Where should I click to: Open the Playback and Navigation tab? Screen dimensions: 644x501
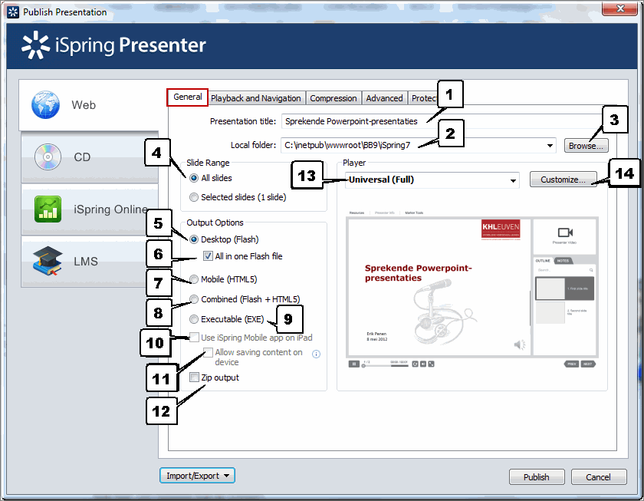(256, 98)
